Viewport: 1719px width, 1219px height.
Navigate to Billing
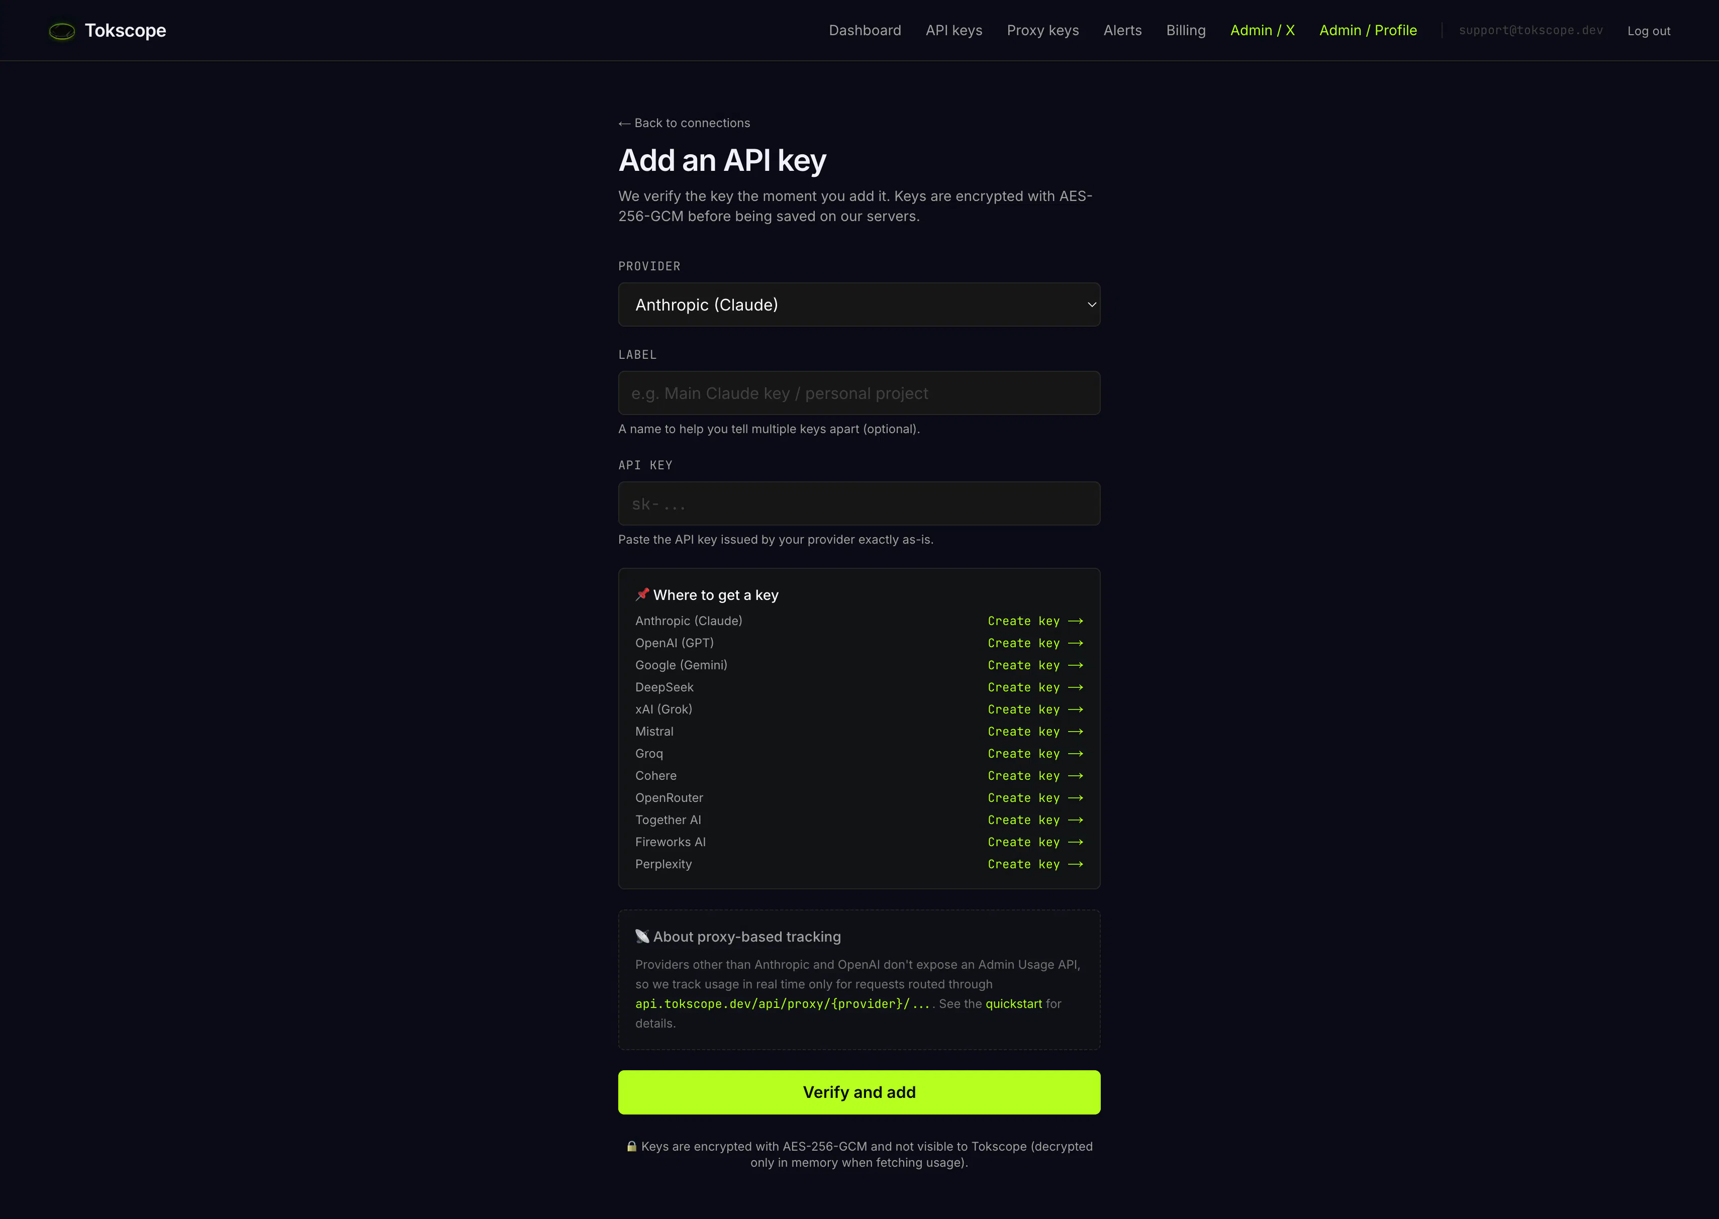(x=1186, y=31)
